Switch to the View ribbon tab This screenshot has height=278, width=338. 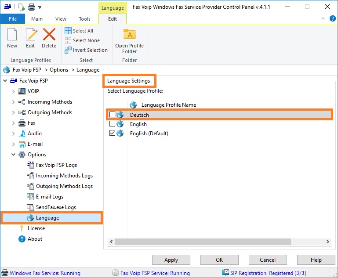(x=61, y=19)
